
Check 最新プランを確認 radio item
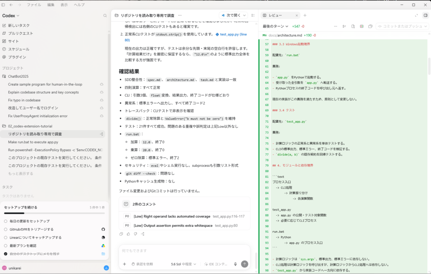(x=5, y=246)
